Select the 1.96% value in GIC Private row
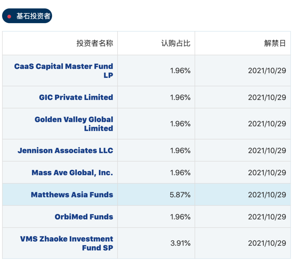 (180, 97)
